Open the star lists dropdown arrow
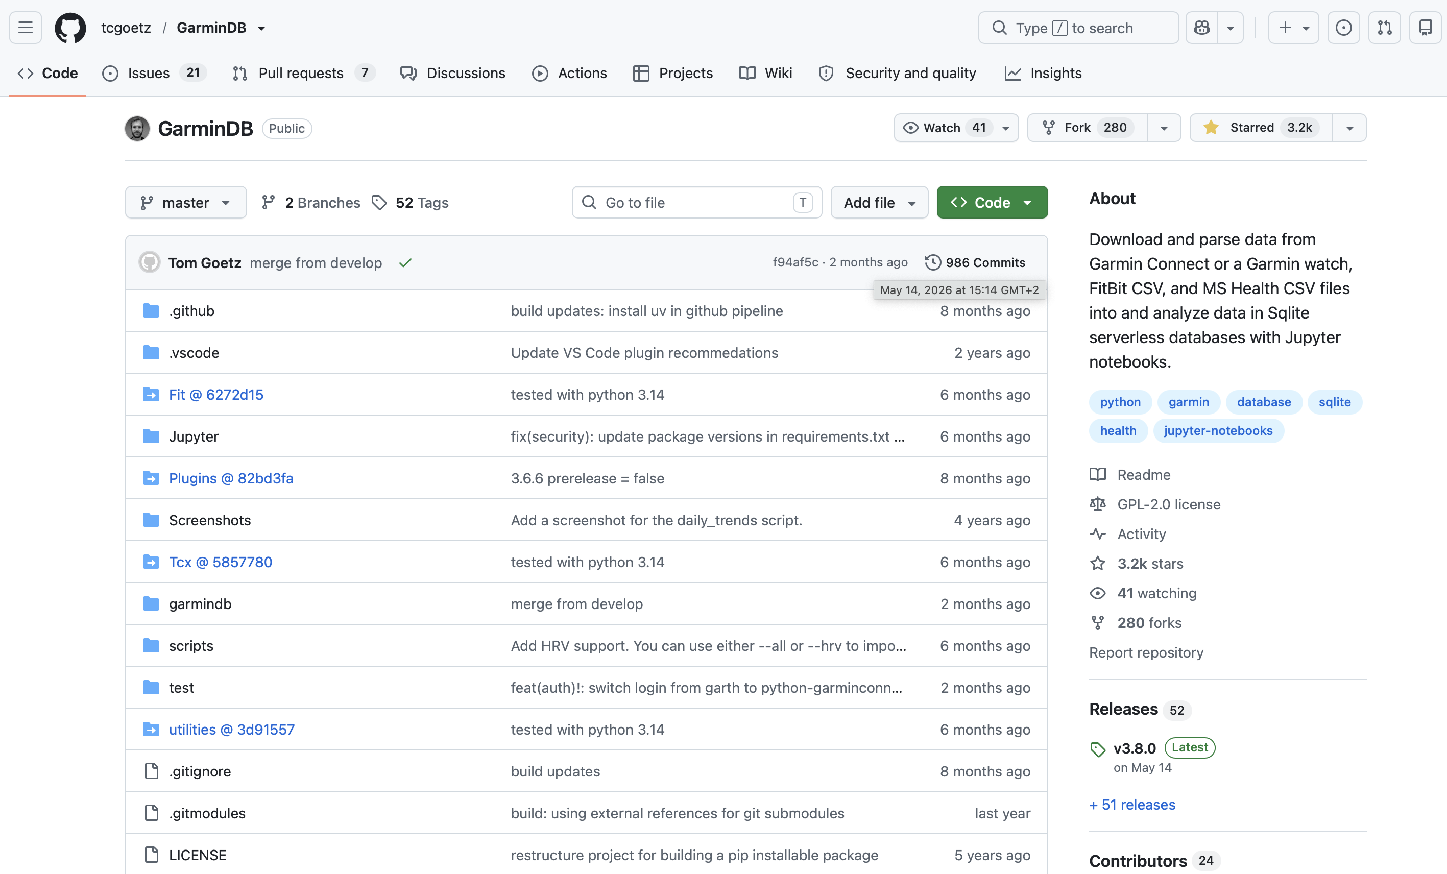The width and height of the screenshot is (1447, 874). click(x=1349, y=128)
